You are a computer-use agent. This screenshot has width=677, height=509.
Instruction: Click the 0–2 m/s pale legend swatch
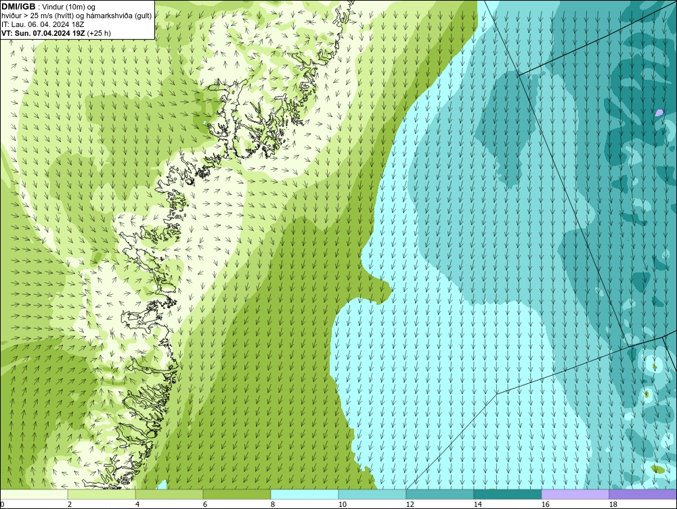pos(34,494)
